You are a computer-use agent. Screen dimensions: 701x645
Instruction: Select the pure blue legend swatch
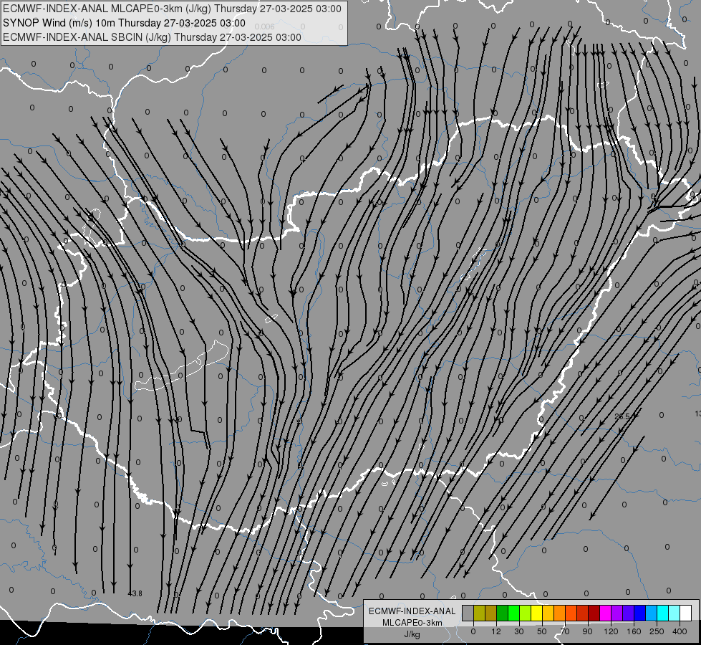click(x=640, y=613)
